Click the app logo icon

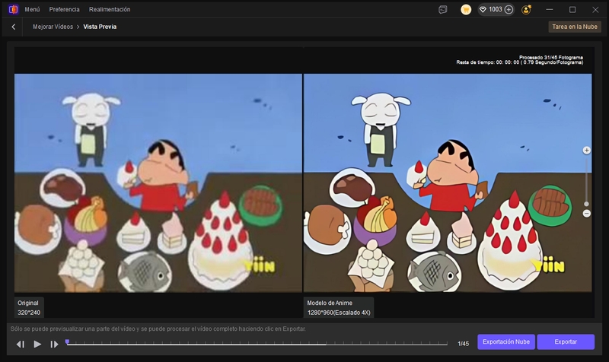[x=13, y=9]
